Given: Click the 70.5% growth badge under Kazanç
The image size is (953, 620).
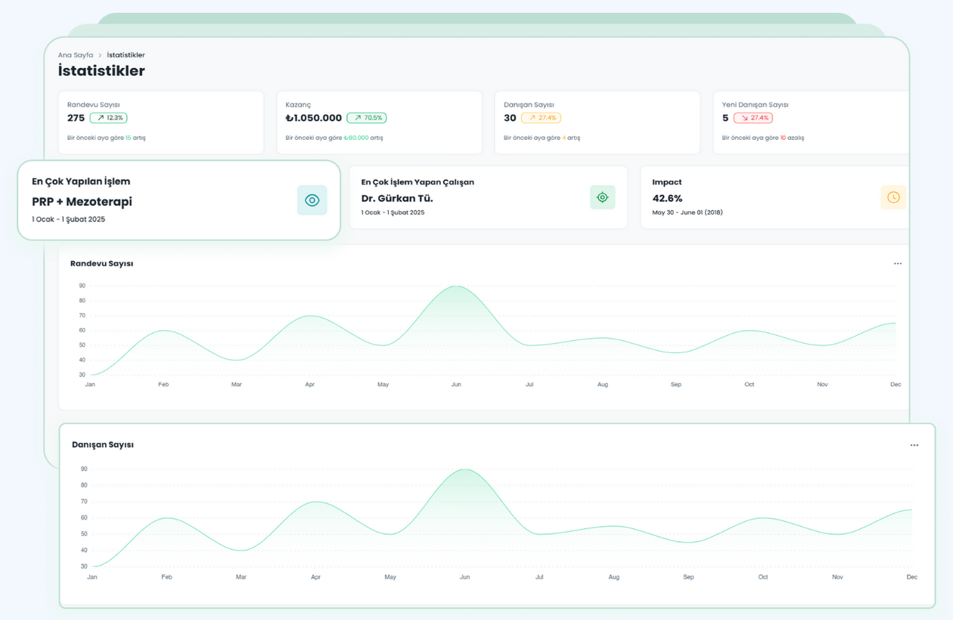Looking at the screenshot, I should point(366,118).
